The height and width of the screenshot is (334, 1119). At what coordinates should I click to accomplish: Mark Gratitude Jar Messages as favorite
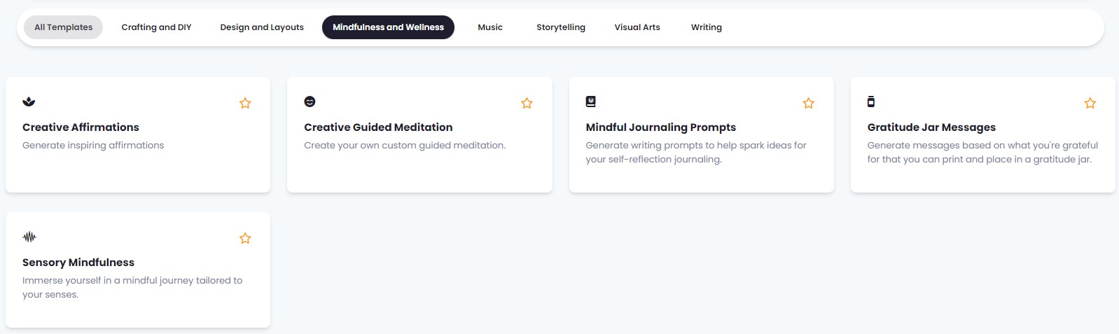pyautogui.click(x=1090, y=103)
